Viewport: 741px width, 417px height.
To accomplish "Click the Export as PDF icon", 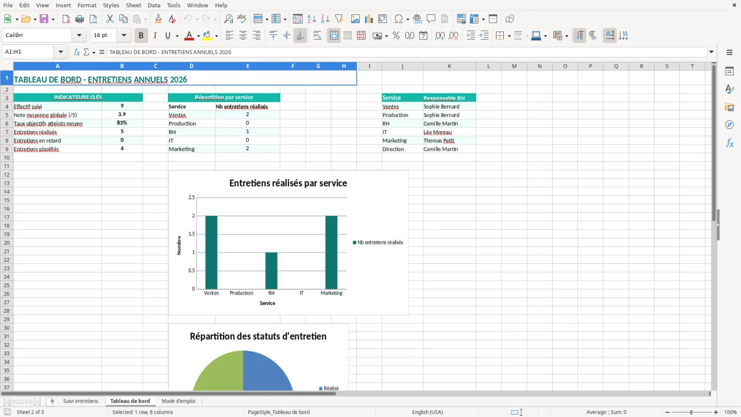I will point(66,19).
